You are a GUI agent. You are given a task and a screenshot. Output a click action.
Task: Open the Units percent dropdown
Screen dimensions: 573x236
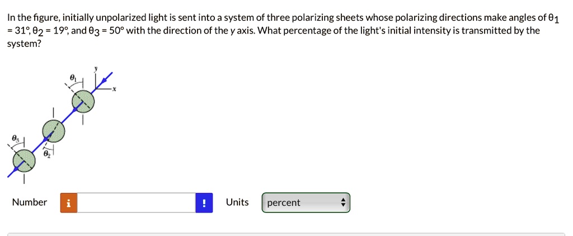pyautogui.click(x=306, y=203)
